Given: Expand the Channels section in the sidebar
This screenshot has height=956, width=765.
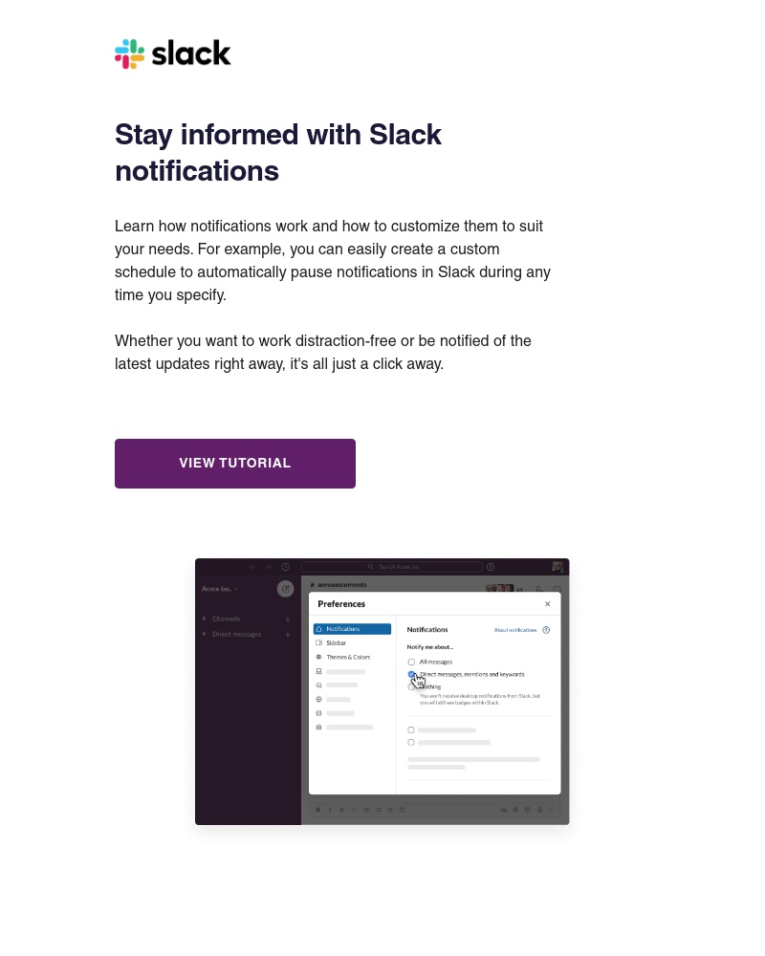Looking at the screenshot, I should point(203,619).
